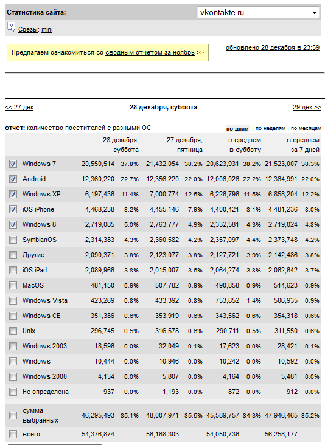Screen dimensions: 325x445
Task: Go to previous day 27 дек
Action: [x=19, y=107]
